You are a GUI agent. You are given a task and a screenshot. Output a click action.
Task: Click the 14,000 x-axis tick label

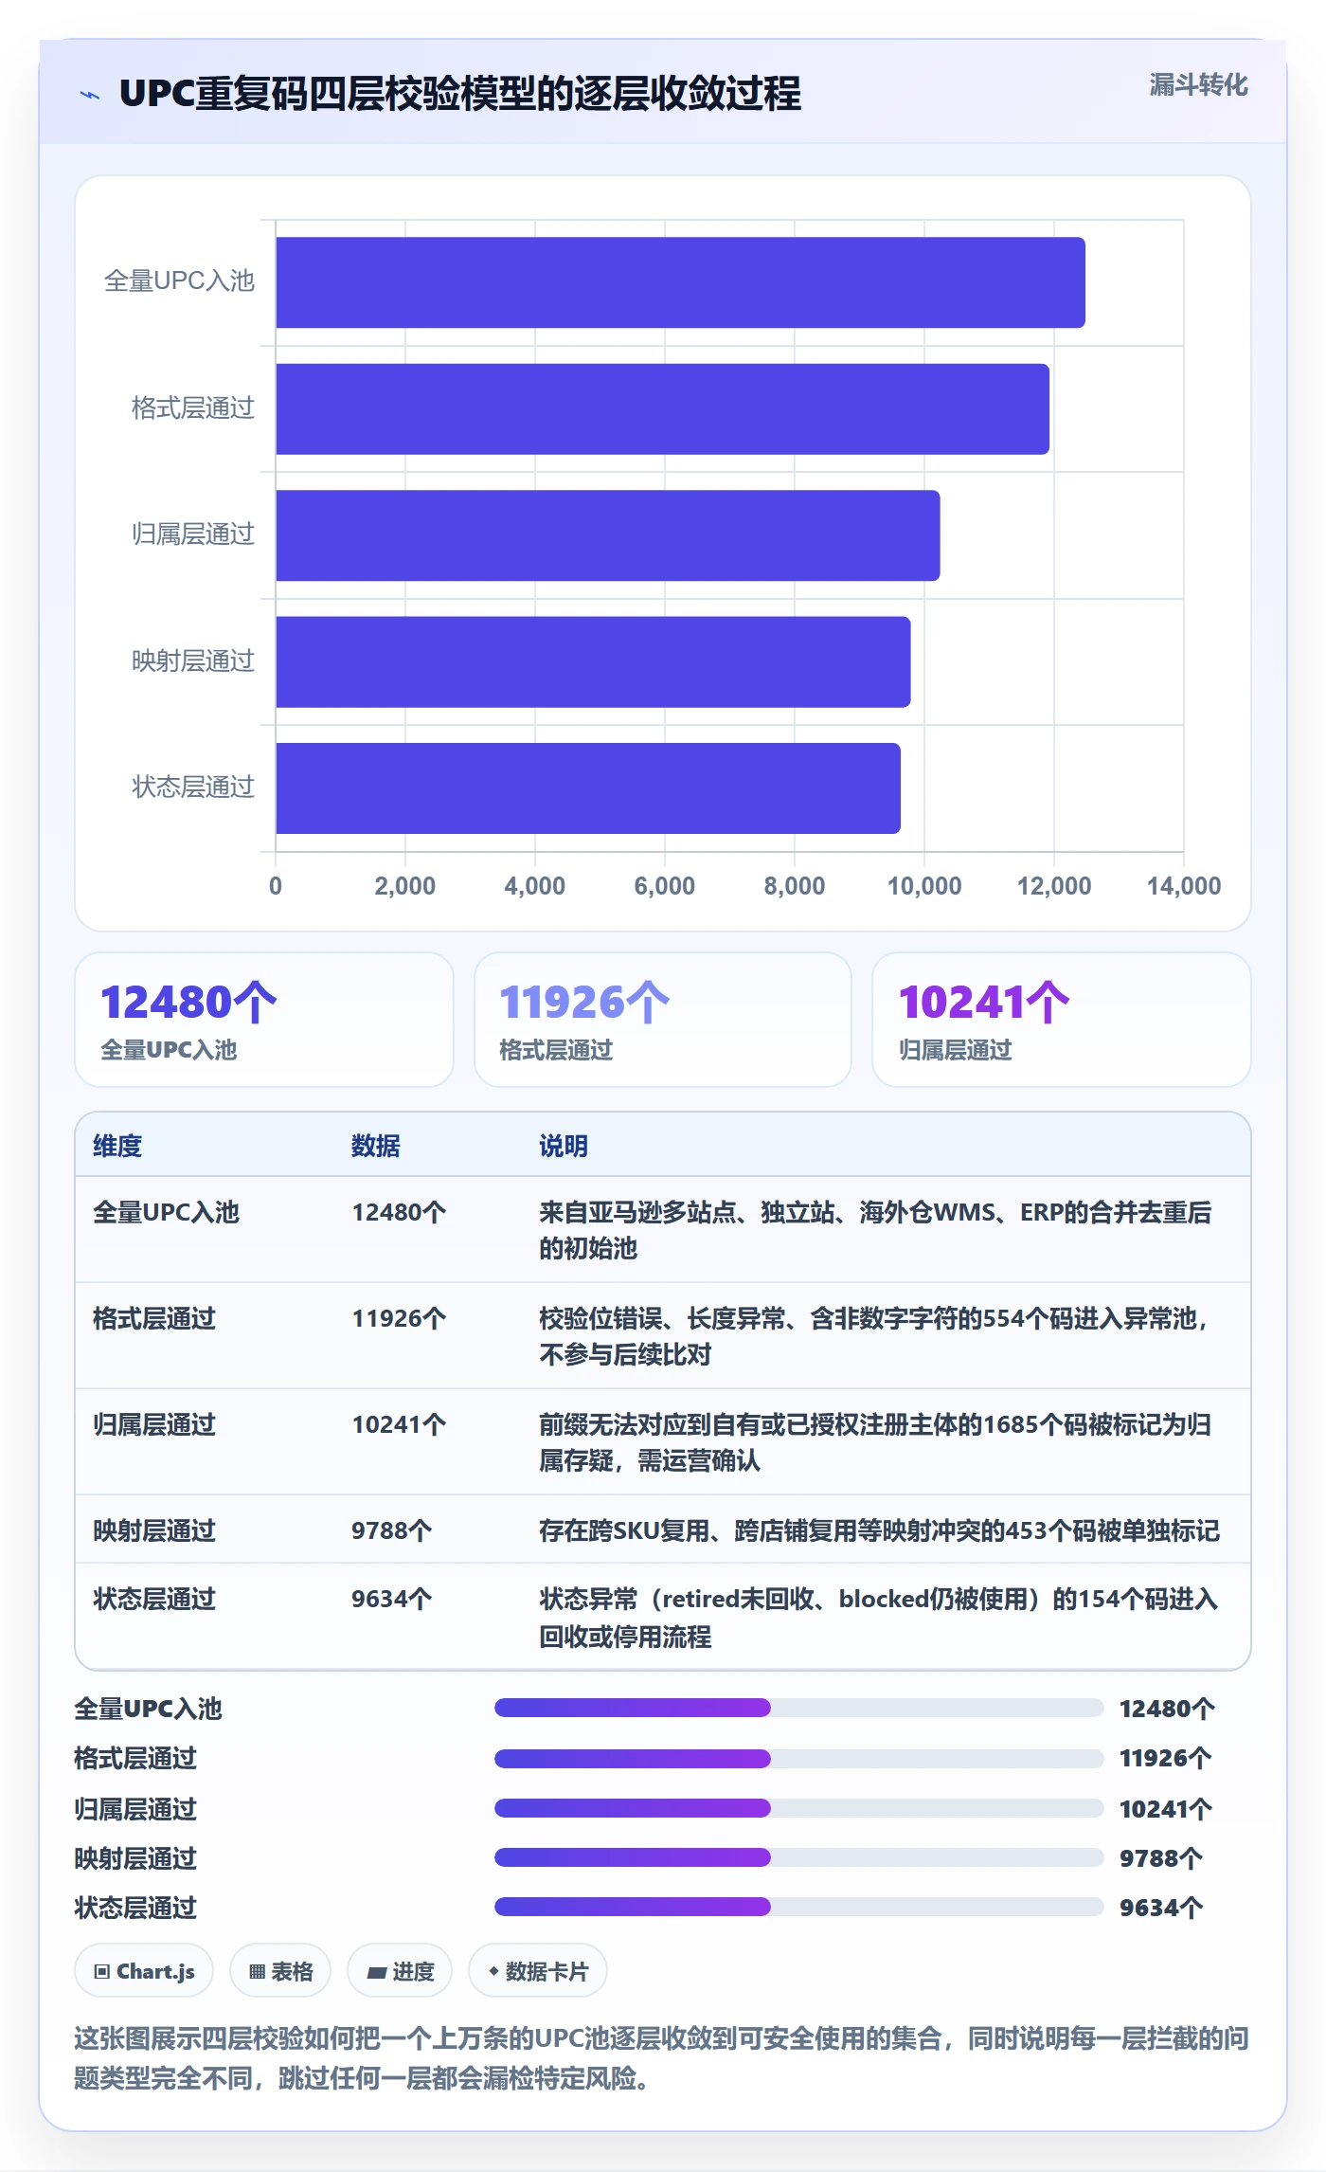[1184, 886]
